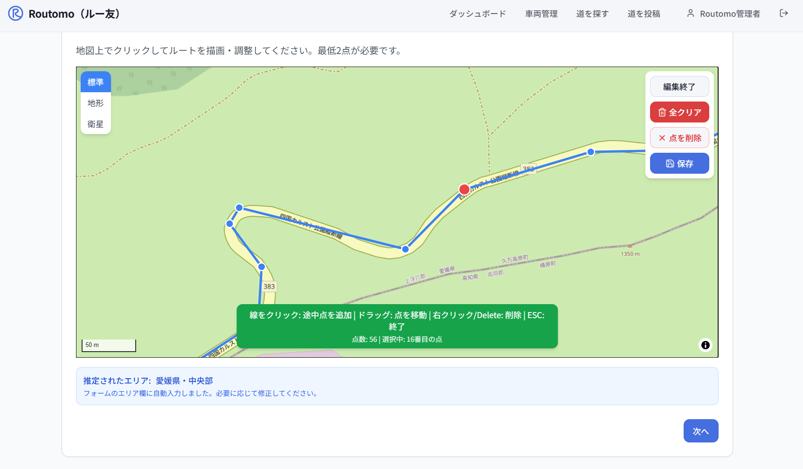Click the 次へ button
The width and height of the screenshot is (803, 469).
point(700,431)
